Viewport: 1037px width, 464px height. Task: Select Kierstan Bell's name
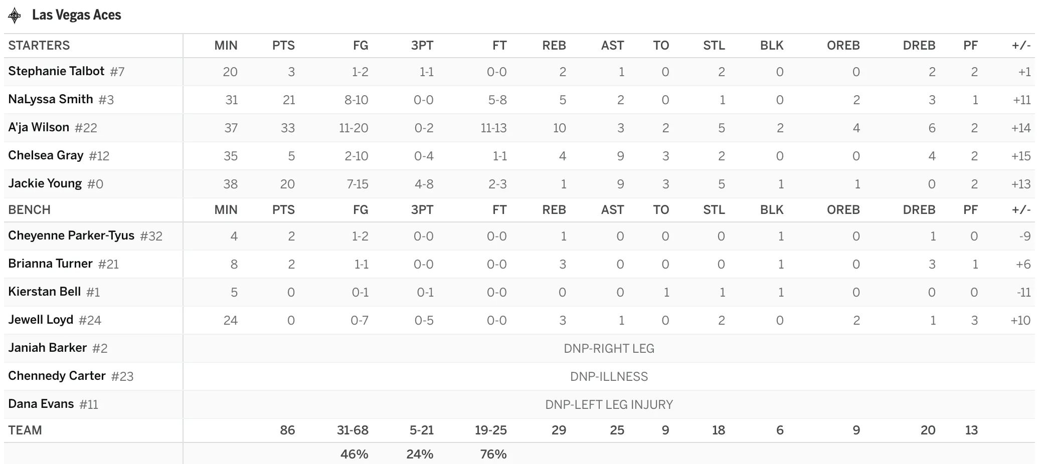(44, 292)
